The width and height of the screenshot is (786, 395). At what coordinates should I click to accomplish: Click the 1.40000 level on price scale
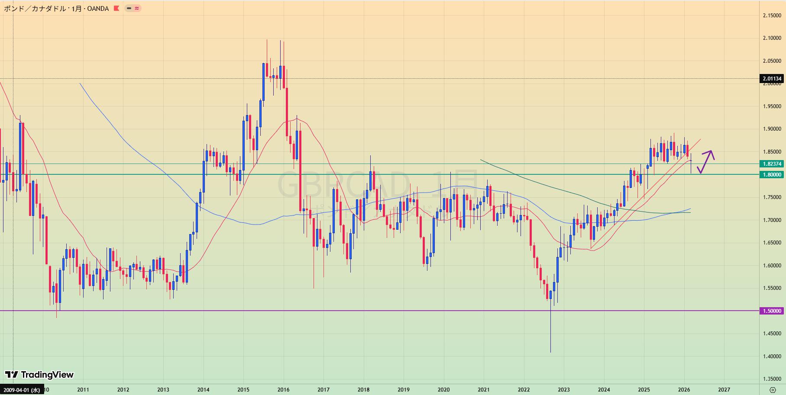coord(772,356)
